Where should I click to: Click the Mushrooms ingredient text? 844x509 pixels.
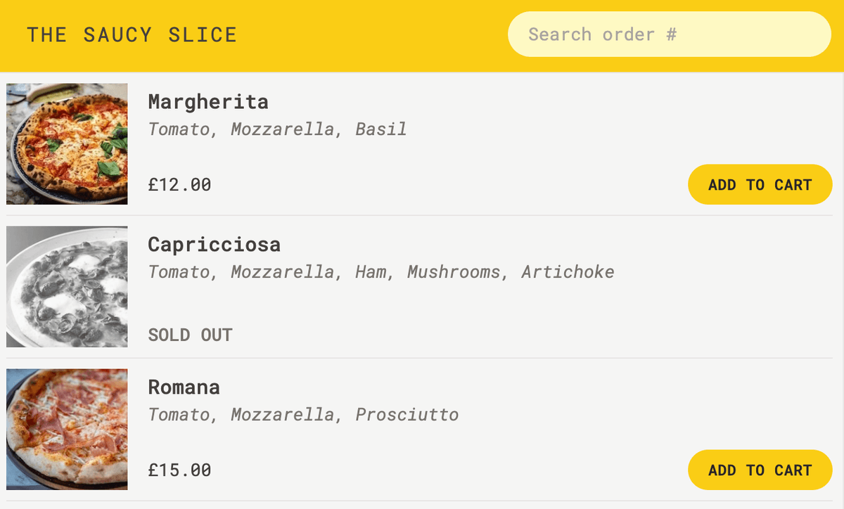(x=455, y=272)
